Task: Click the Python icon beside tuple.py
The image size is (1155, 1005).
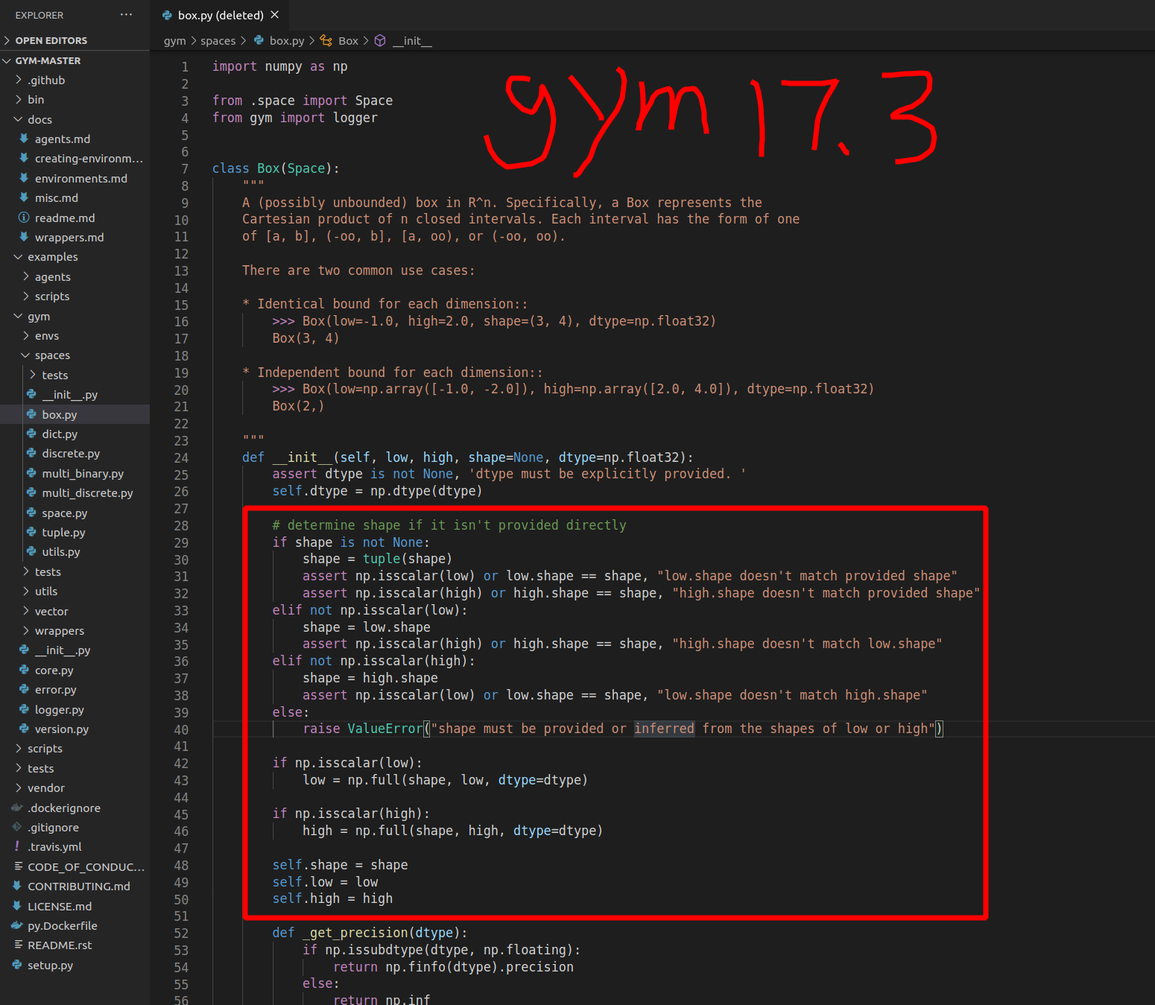Action: pos(31,532)
